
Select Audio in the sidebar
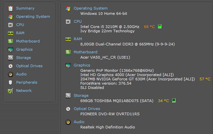pyautogui.click(x=21, y=74)
